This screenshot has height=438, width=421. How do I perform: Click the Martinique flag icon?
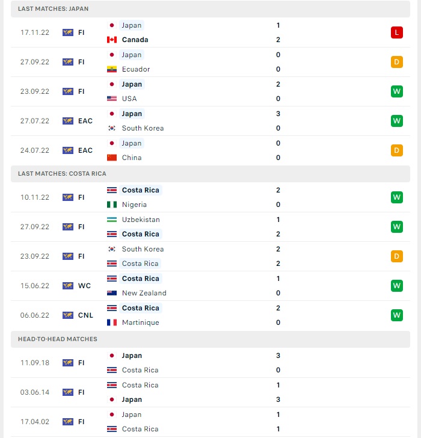point(112,322)
